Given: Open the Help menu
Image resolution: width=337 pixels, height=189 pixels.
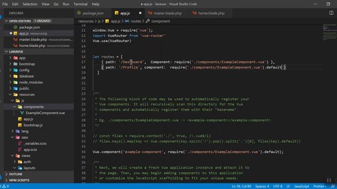Looking at the screenshot, I should (95, 4).
